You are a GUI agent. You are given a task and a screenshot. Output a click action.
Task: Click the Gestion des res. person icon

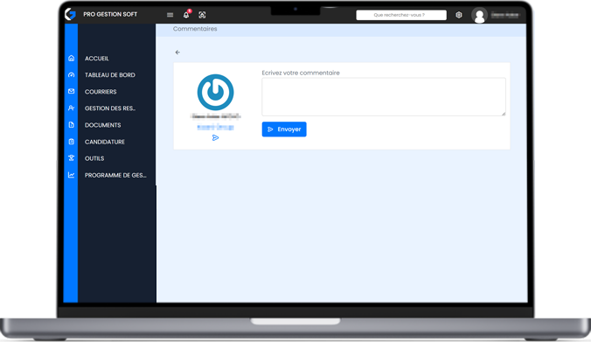pos(71,108)
